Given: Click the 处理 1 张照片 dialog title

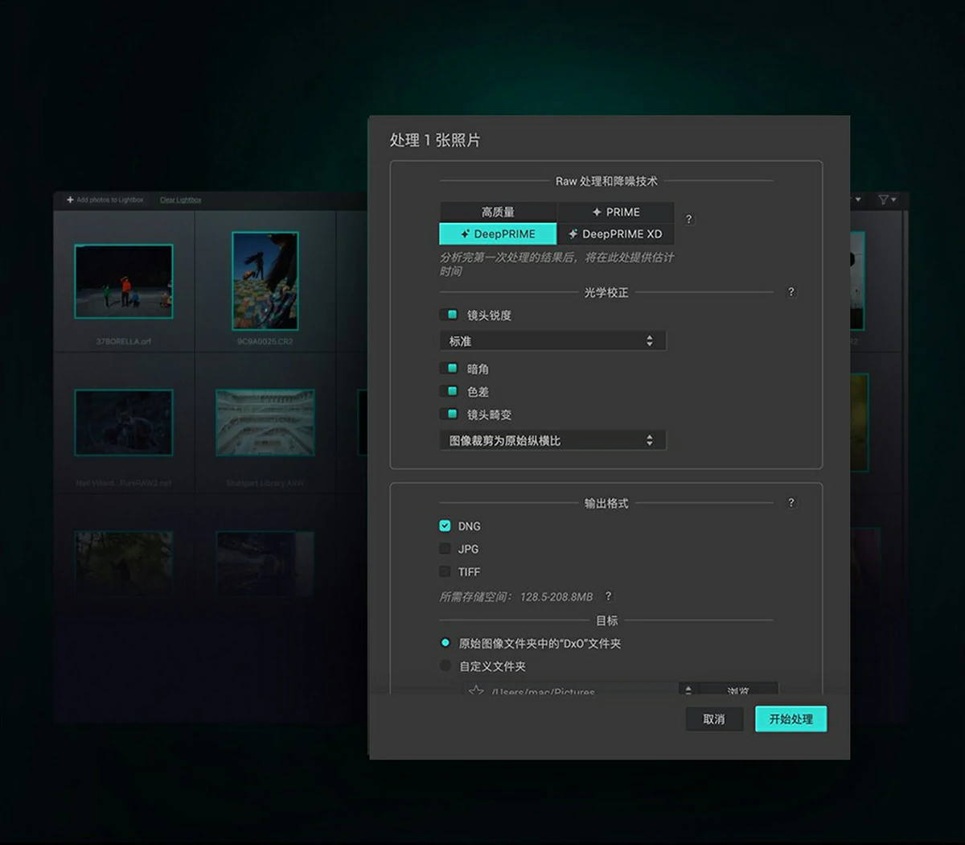Looking at the screenshot, I should [435, 140].
